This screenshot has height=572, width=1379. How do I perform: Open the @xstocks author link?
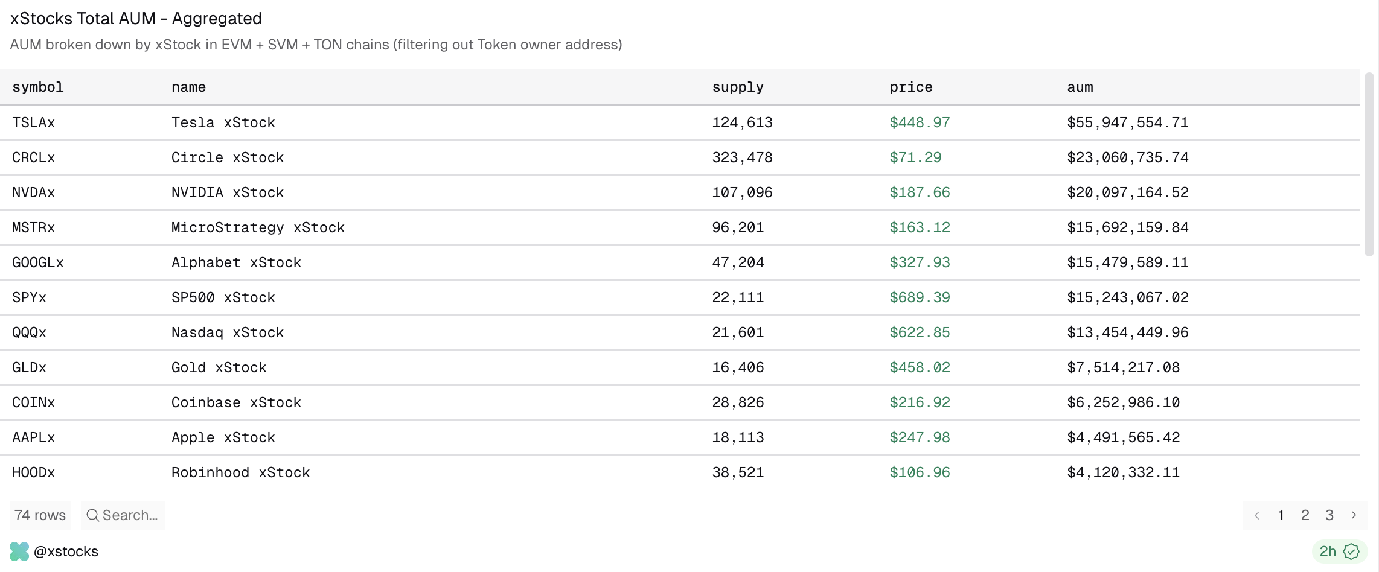click(x=66, y=551)
